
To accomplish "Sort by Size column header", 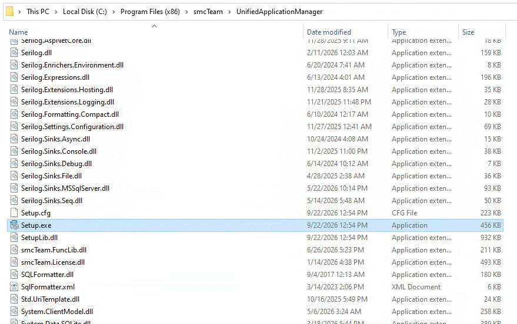I will (468, 32).
